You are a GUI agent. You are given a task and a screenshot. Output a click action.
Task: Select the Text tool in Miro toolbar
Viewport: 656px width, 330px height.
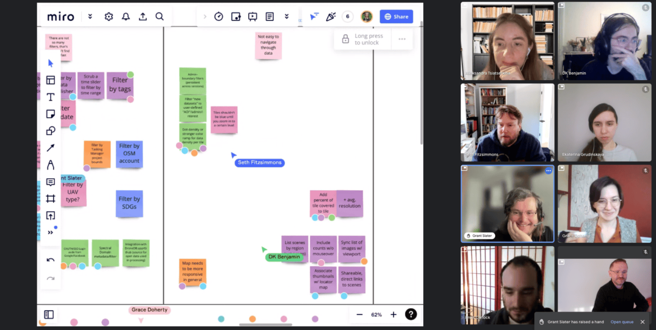point(50,97)
